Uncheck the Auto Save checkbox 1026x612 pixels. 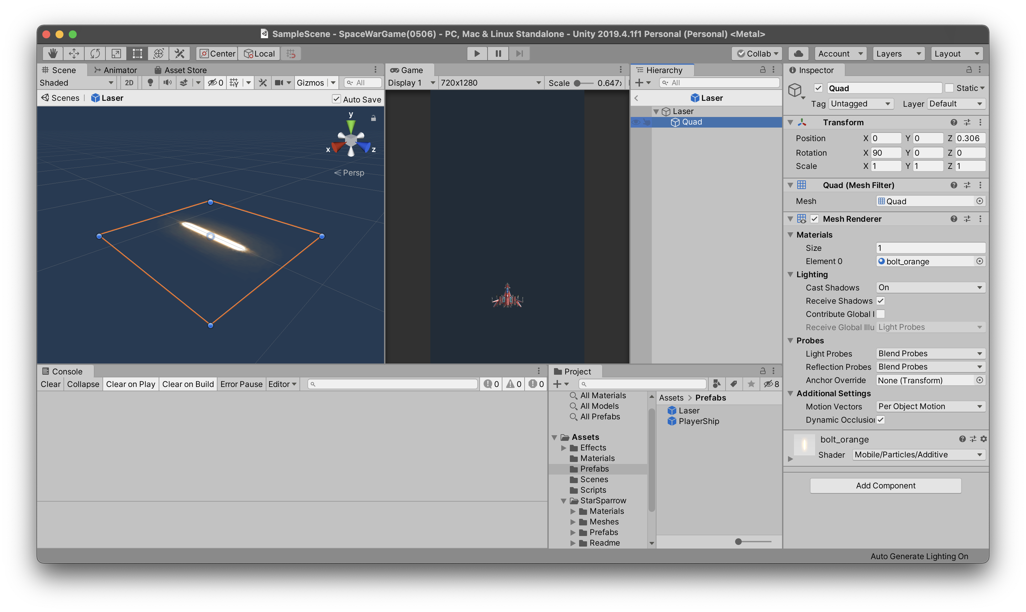click(336, 99)
